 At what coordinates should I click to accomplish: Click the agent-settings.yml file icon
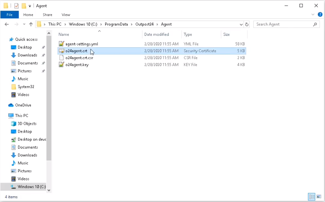tap(61, 44)
